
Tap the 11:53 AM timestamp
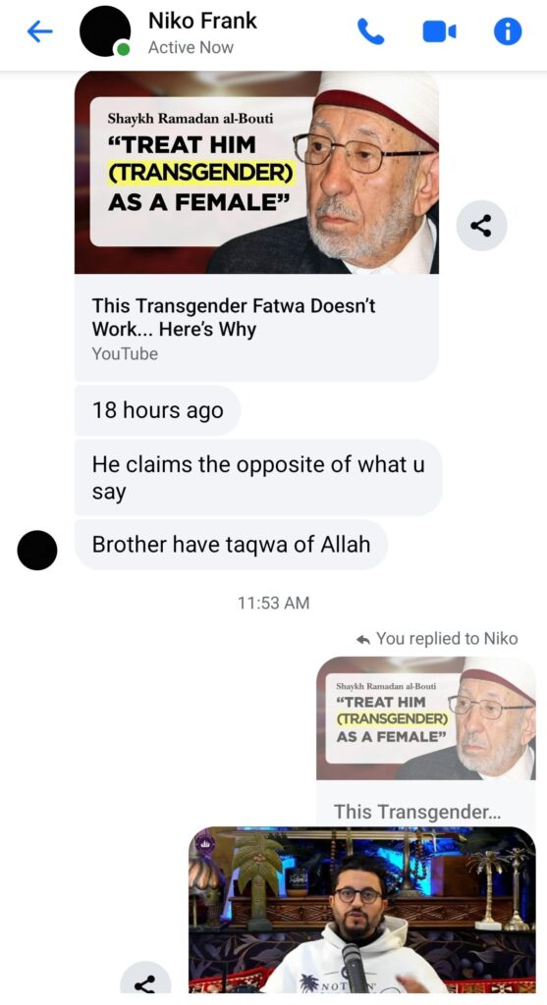coord(273,603)
